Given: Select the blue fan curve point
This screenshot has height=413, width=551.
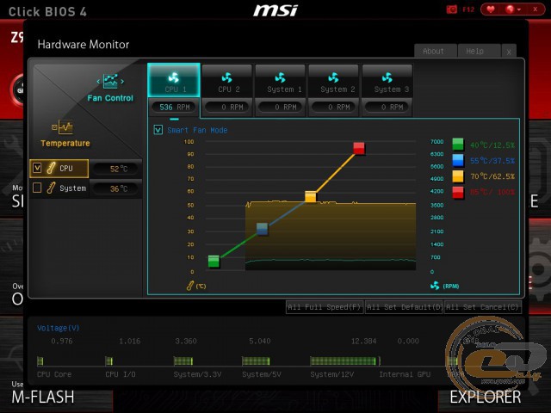Looking at the screenshot, I should coord(262,229).
